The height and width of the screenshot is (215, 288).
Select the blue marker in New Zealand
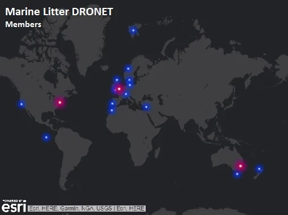point(259,169)
